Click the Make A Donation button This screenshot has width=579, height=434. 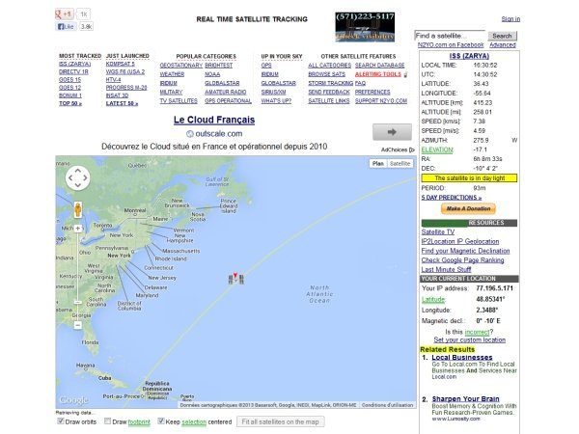pos(468,208)
